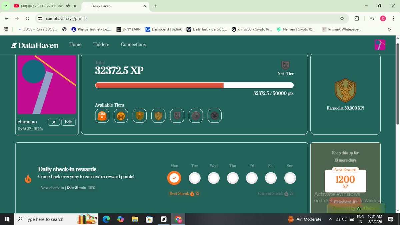
Task: Select the Fri check-in circle
Action: pos(252,178)
